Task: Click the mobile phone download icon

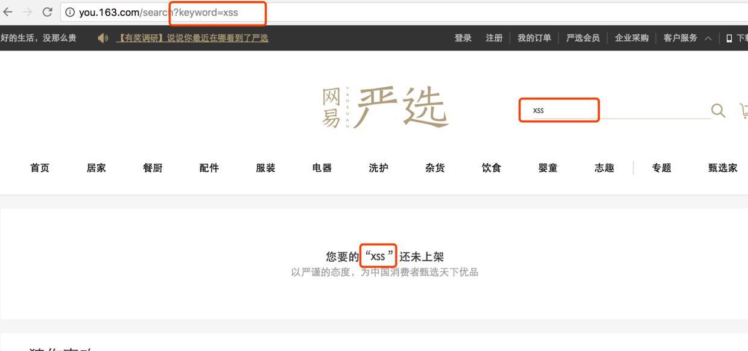Action: pyautogui.click(x=729, y=38)
